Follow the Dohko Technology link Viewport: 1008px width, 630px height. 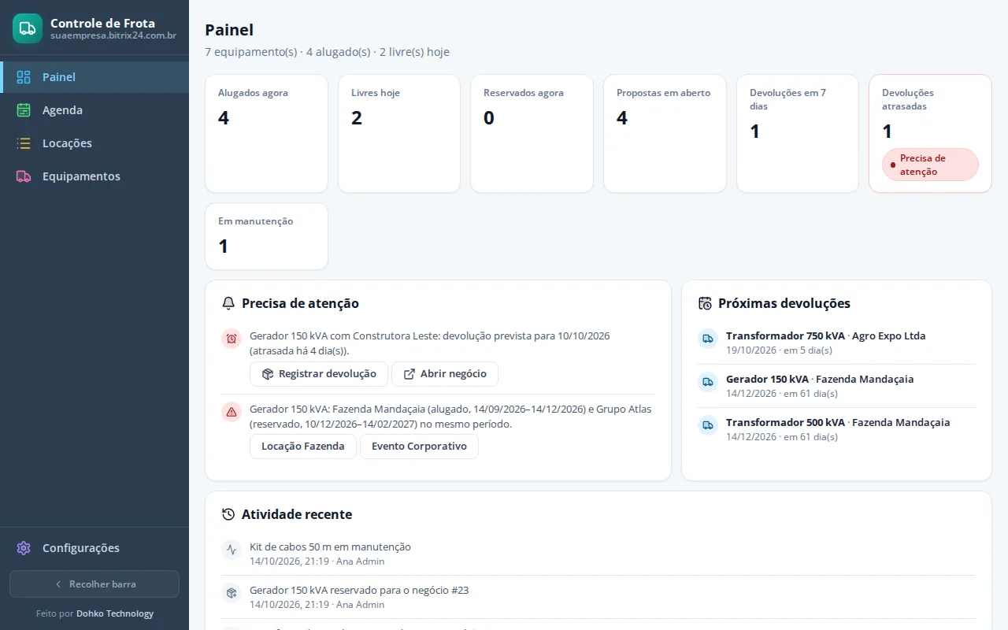click(115, 613)
